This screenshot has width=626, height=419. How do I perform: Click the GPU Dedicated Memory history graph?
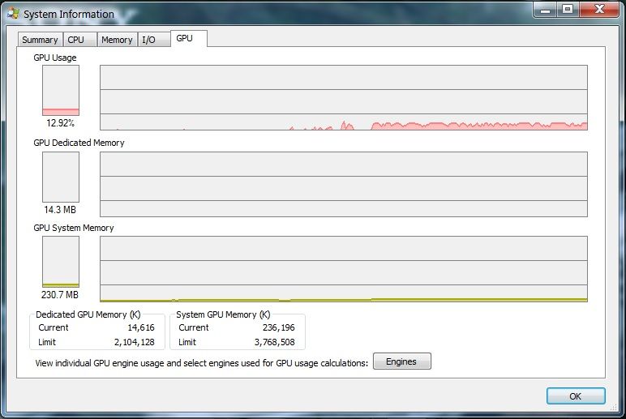coord(344,184)
